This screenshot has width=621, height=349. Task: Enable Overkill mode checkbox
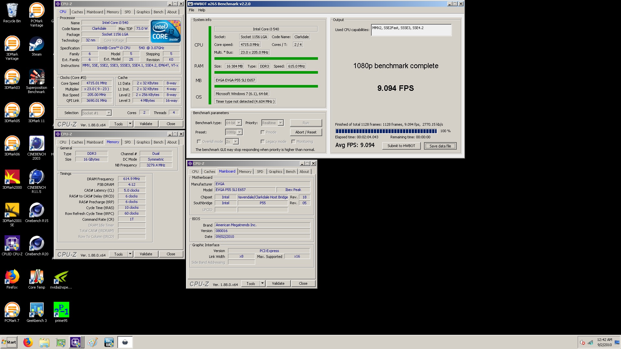[199, 142]
